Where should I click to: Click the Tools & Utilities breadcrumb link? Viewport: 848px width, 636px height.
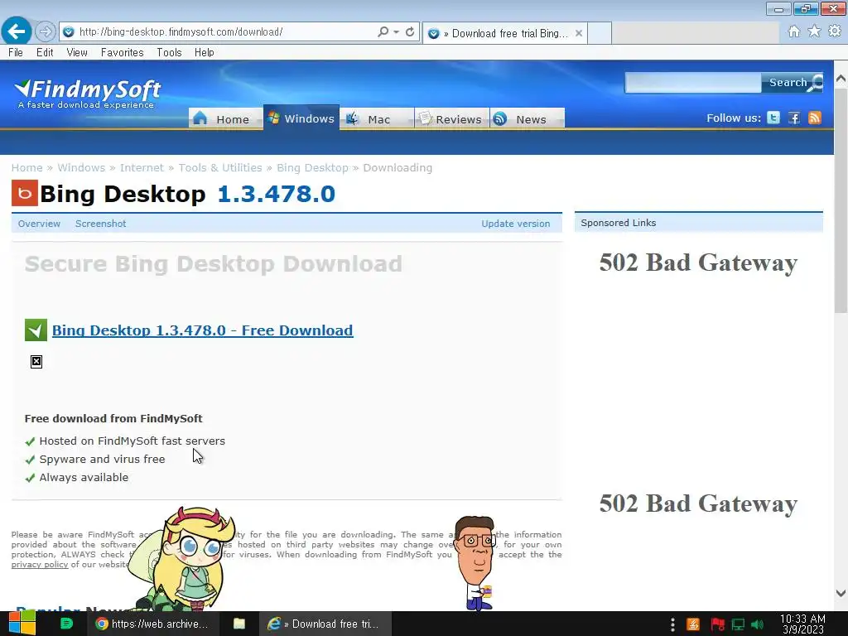(x=220, y=167)
